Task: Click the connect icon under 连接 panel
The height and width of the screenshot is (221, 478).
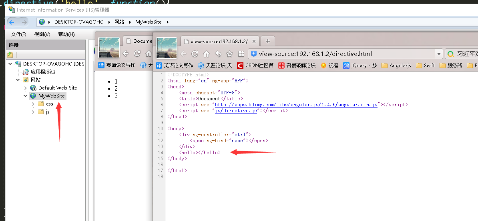Action: [x=10, y=55]
